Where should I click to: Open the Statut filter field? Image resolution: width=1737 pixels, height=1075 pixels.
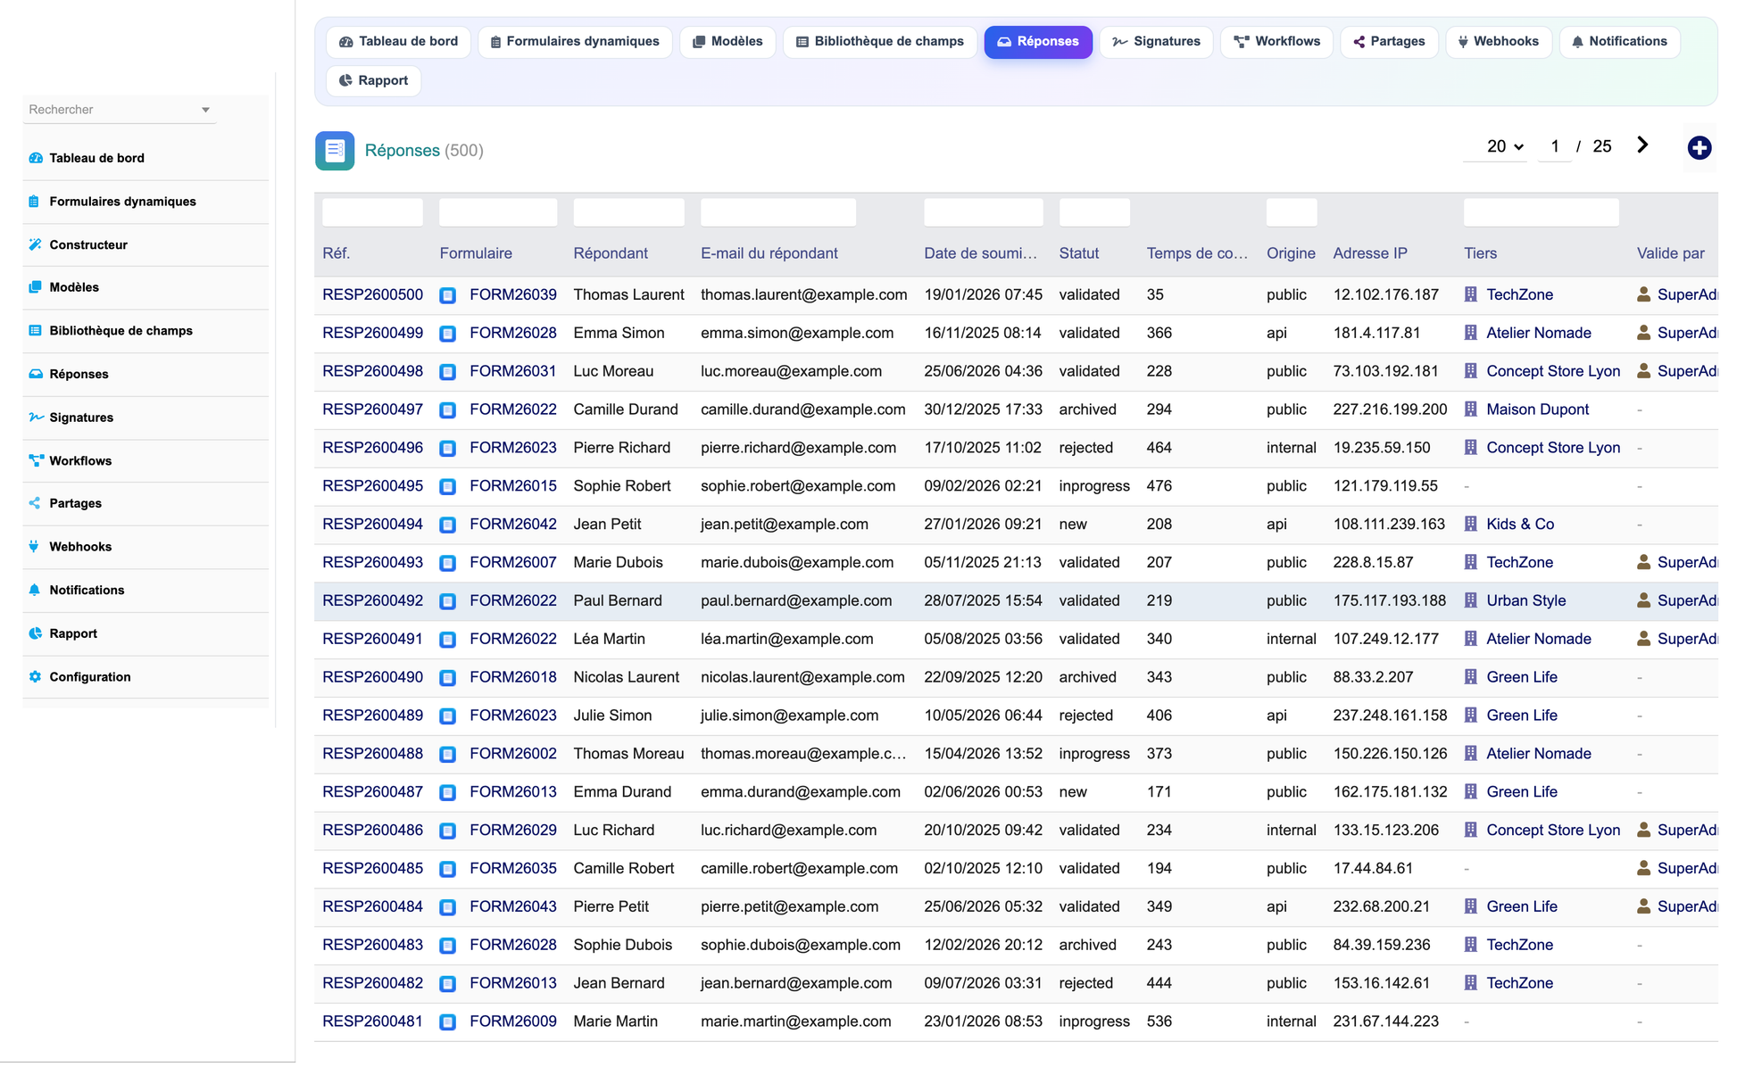coord(1094,212)
